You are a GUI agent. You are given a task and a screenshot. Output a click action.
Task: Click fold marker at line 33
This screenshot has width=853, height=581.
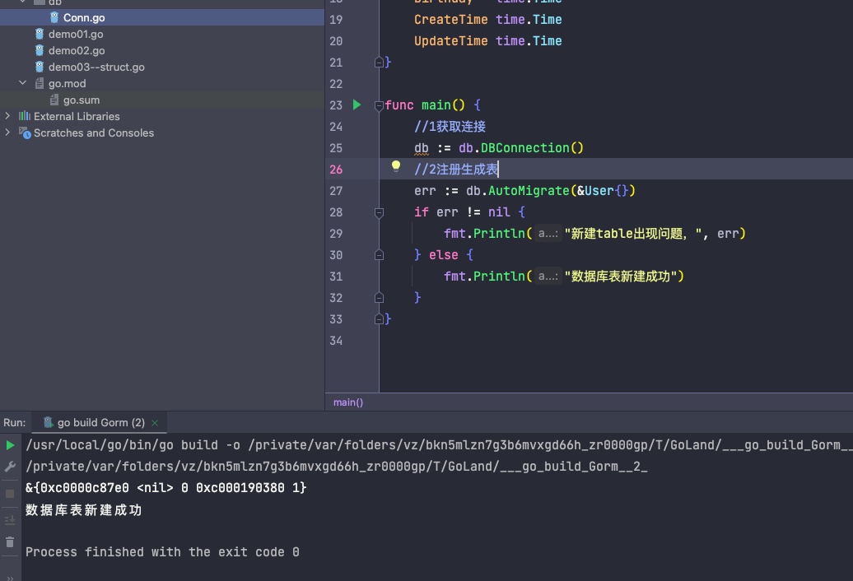point(380,319)
